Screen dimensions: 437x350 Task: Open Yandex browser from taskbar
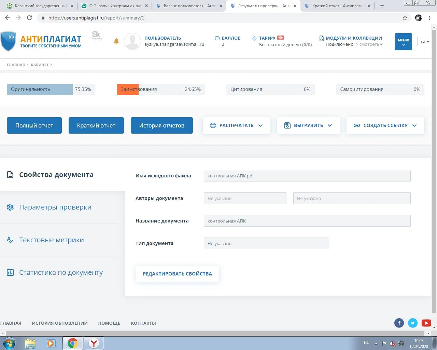[x=94, y=343]
